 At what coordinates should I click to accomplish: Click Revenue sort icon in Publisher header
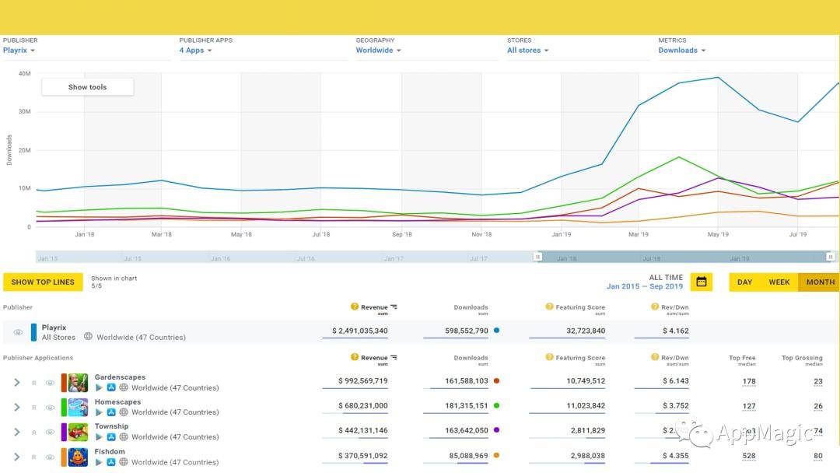point(394,307)
